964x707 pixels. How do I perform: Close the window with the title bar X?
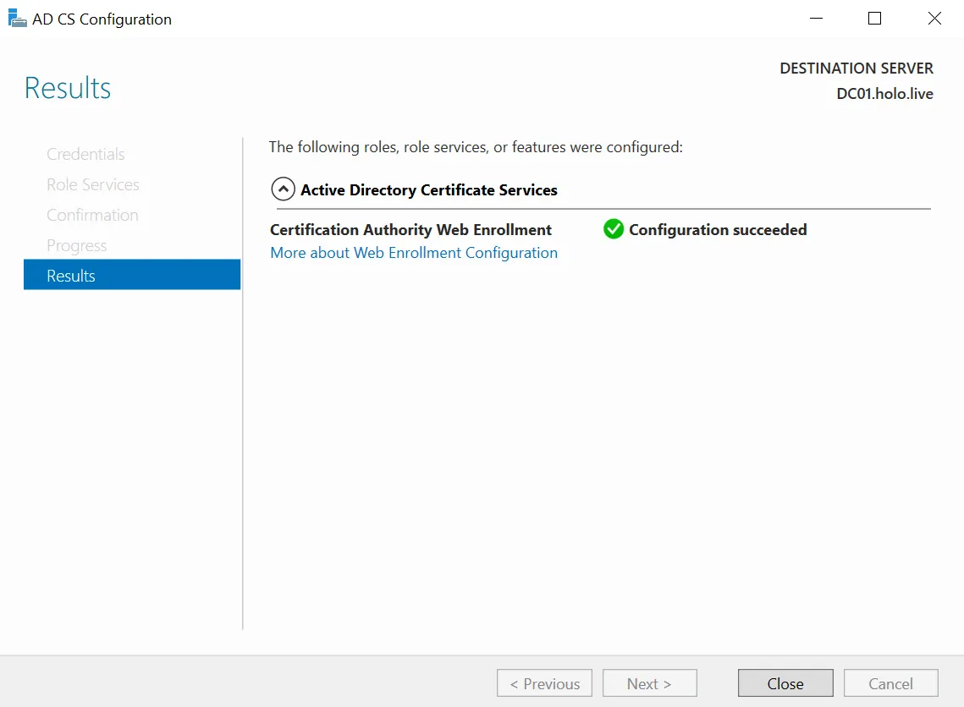pyautogui.click(x=934, y=19)
